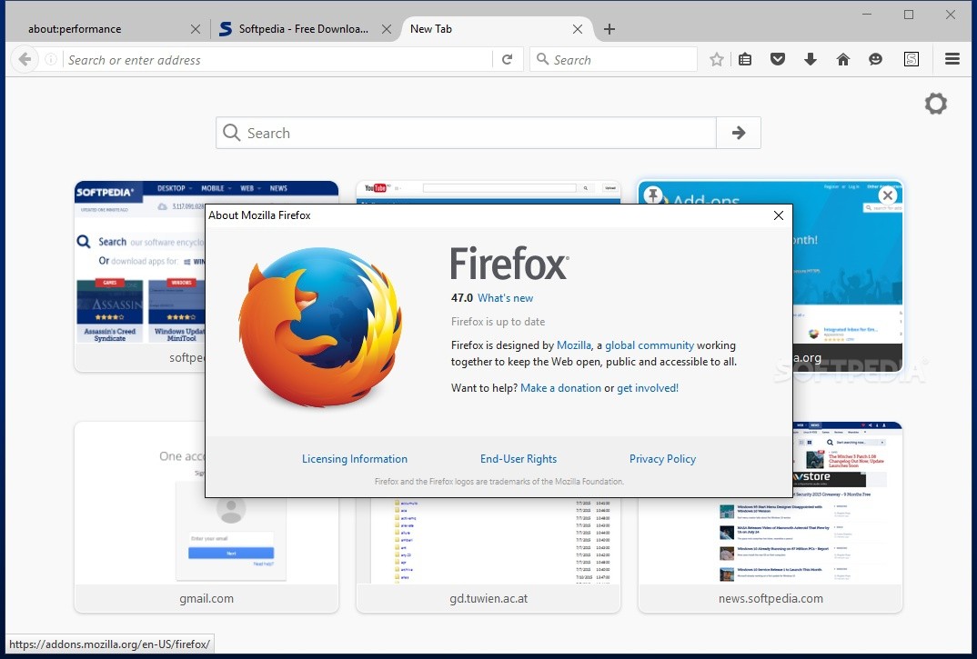Select the New Tab tab
The height and width of the screenshot is (659, 977).
[x=496, y=29]
